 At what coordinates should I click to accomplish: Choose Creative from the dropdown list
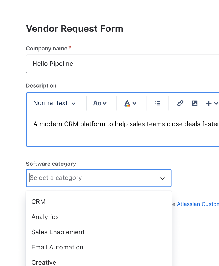44,262
